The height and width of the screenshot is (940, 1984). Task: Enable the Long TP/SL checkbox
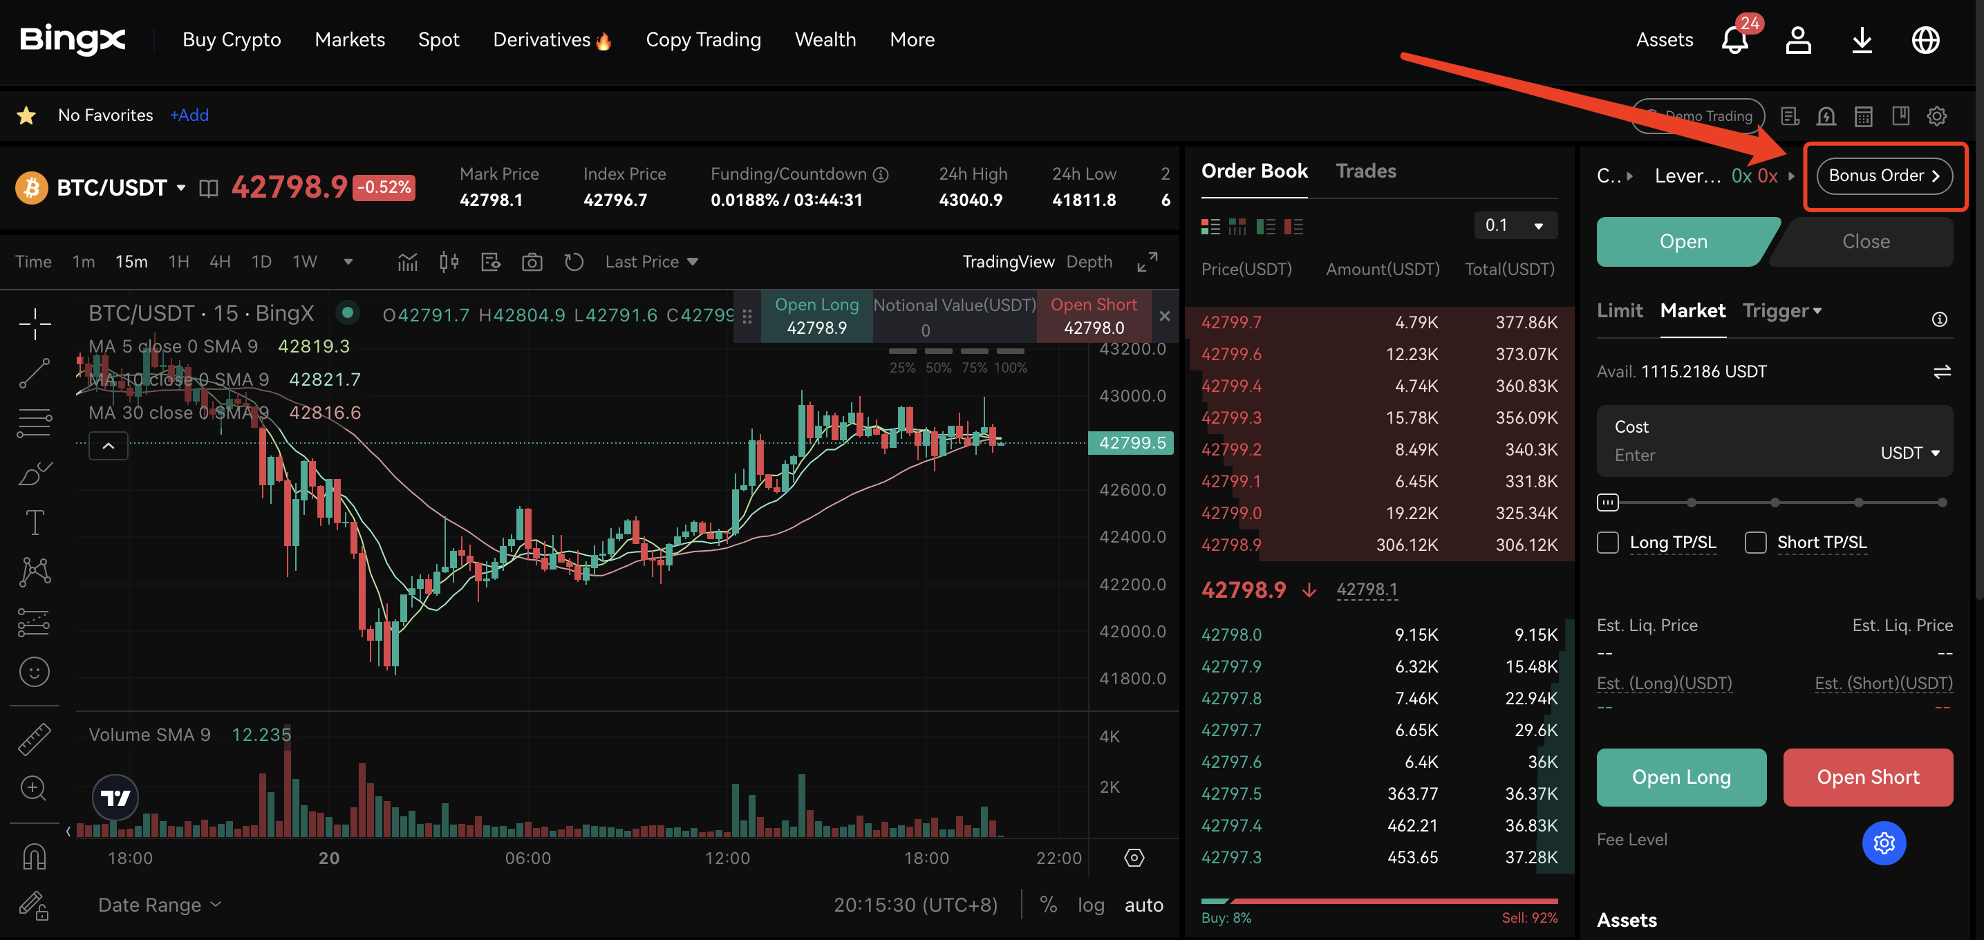pyautogui.click(x=1607, y=542)
